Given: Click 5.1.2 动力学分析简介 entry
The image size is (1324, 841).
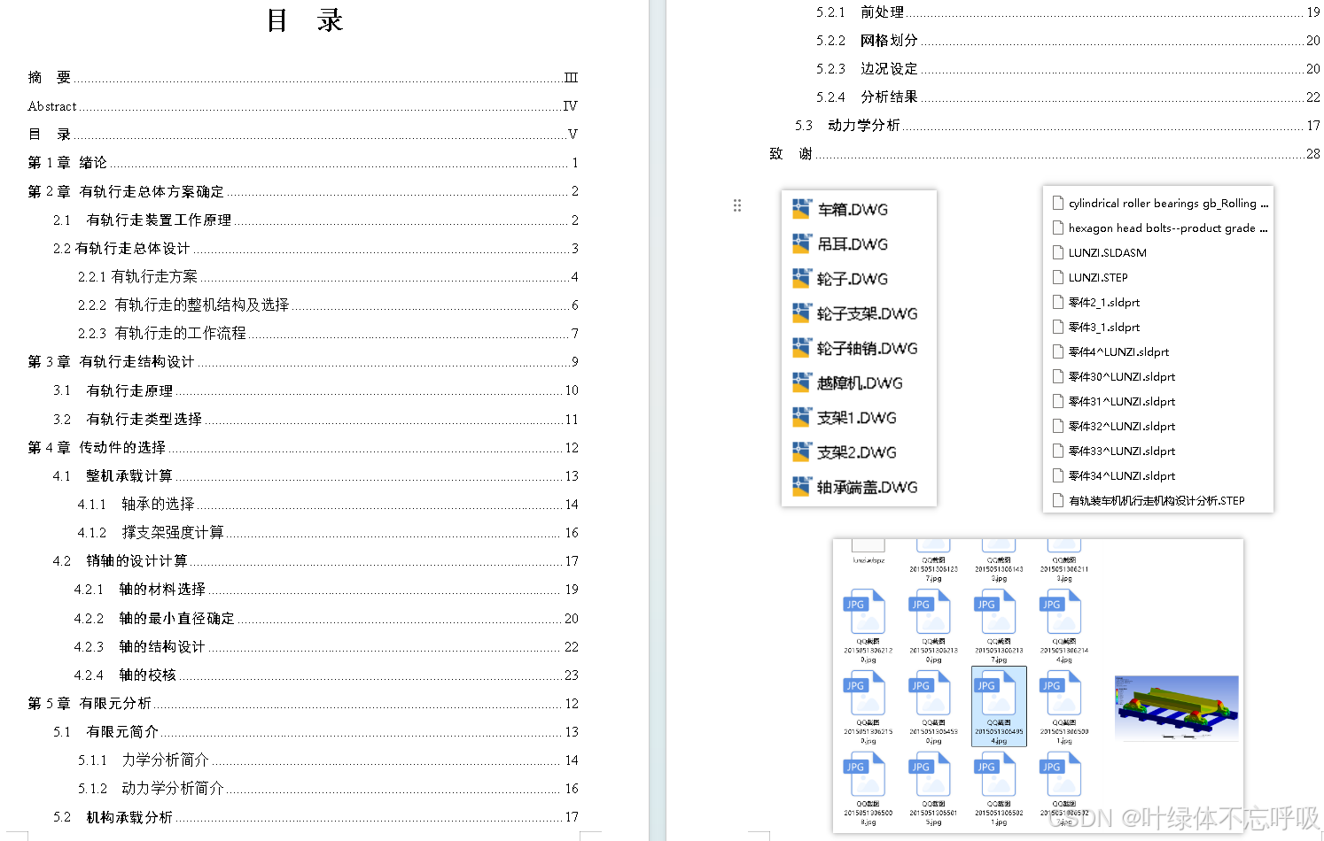Looking at the screenshot, I should point(328,788).
